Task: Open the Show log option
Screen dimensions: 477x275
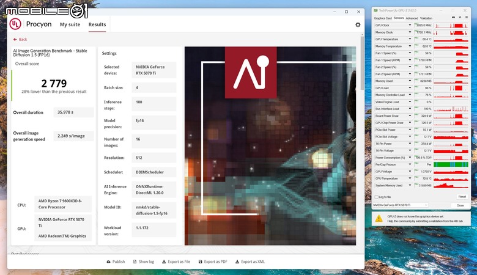Action: 143,262
